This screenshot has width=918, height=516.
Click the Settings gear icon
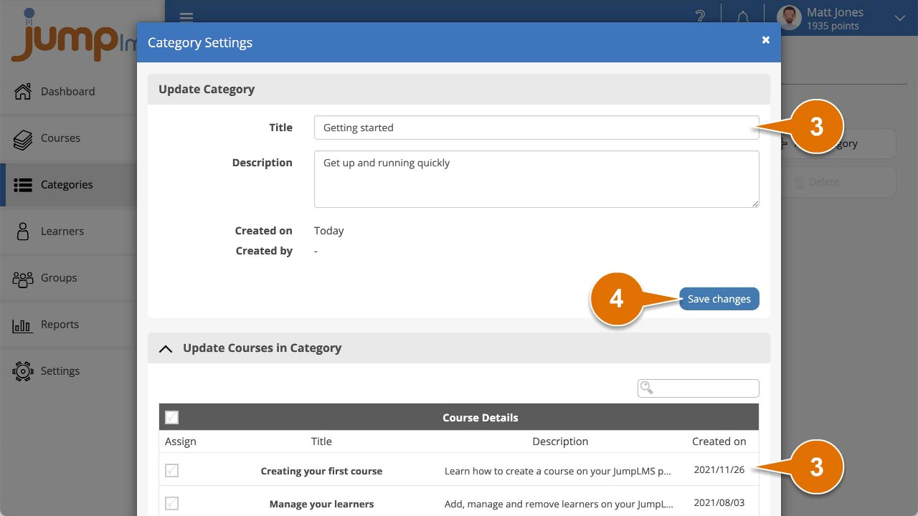click(23, 371)
